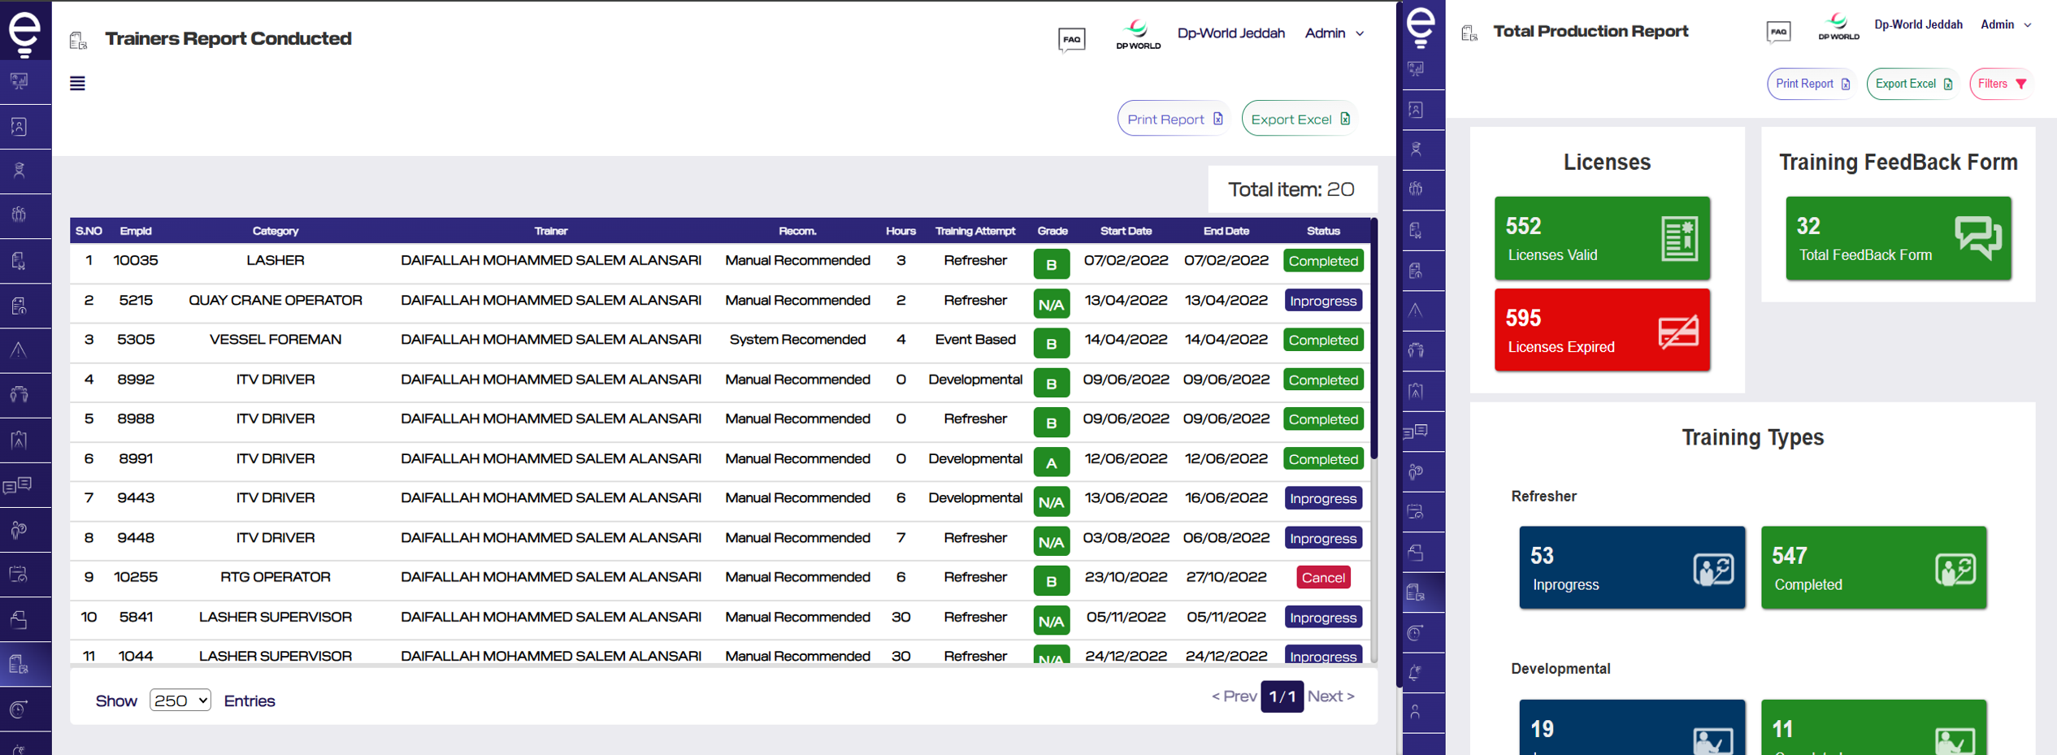Screen dimensions: 2057x755
Task: Open the FAQ icon in Total Production Report header
Action: click(1778, 32)
